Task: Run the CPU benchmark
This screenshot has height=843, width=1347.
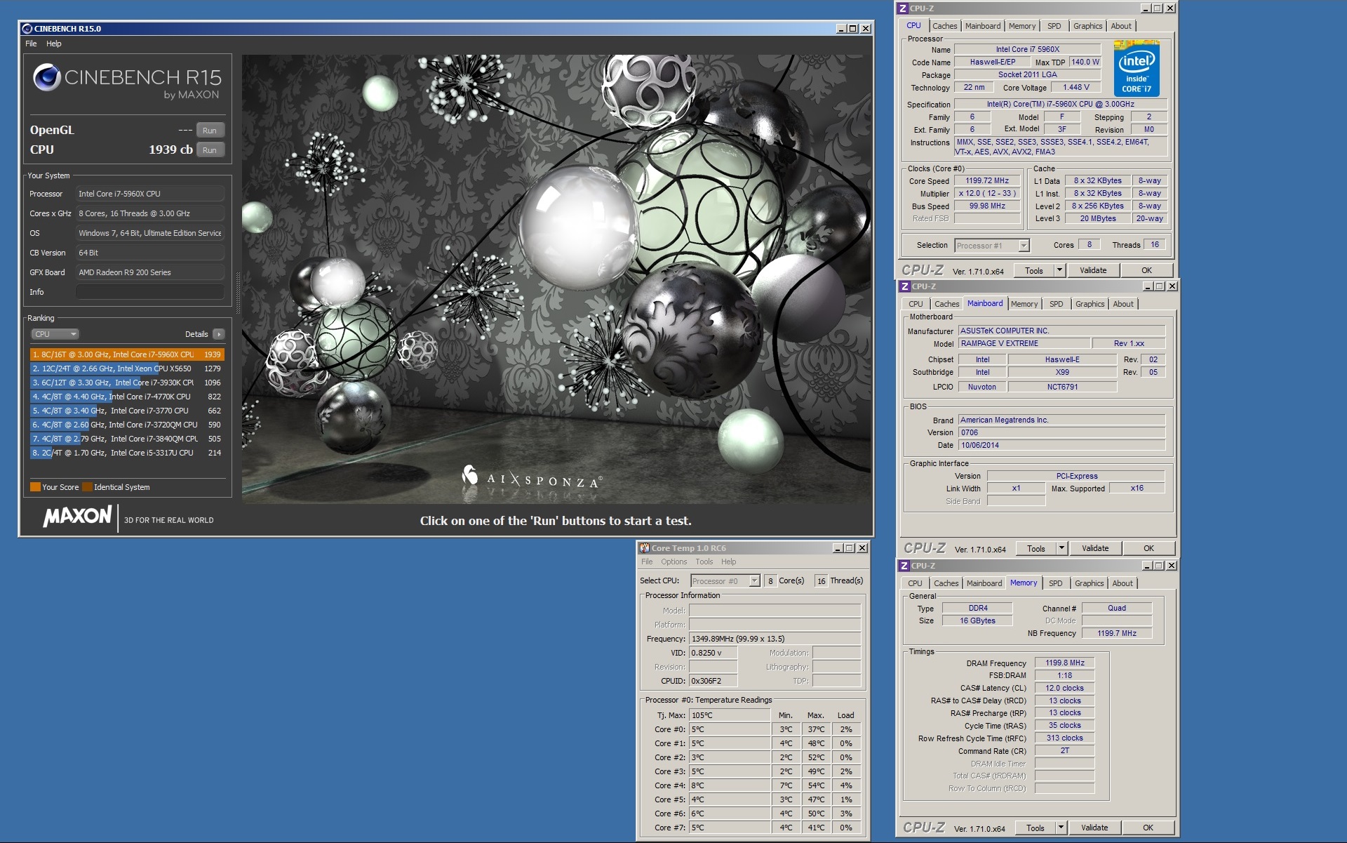Action: click(210, 150)
